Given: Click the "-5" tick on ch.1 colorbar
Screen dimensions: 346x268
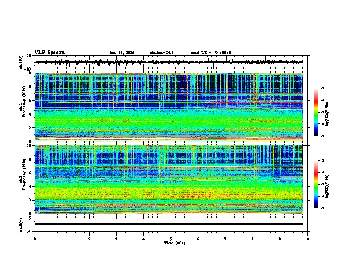Looking at the screenshot, I should click(x=322, y=112).
